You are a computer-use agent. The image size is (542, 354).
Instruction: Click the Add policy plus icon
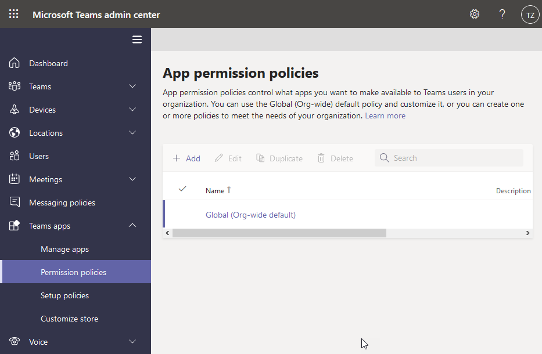(176, 158)
